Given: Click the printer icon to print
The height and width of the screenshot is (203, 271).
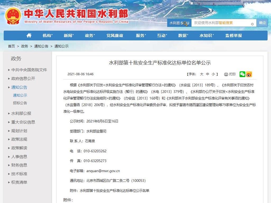Looking at the screenshot, I should [226, 74].
